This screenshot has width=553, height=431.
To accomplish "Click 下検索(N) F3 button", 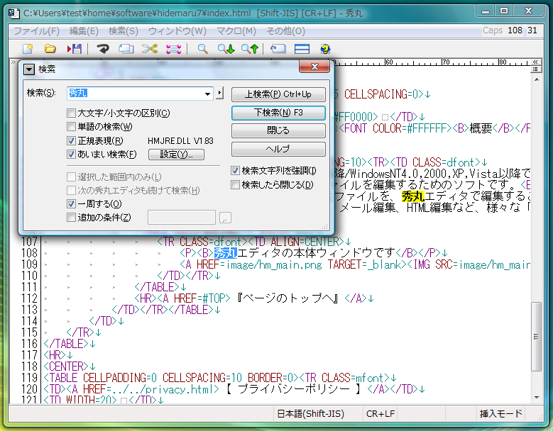I will (278, 113).
